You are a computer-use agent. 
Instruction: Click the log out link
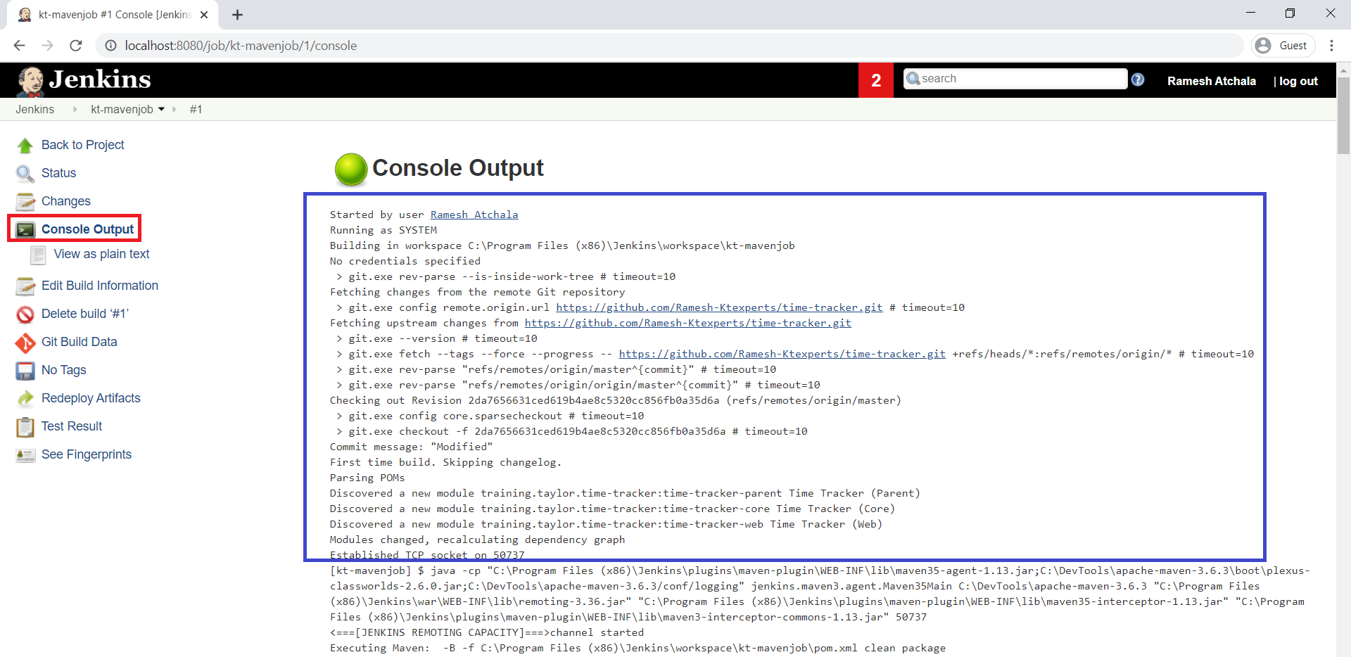[x=1298, y=81]
